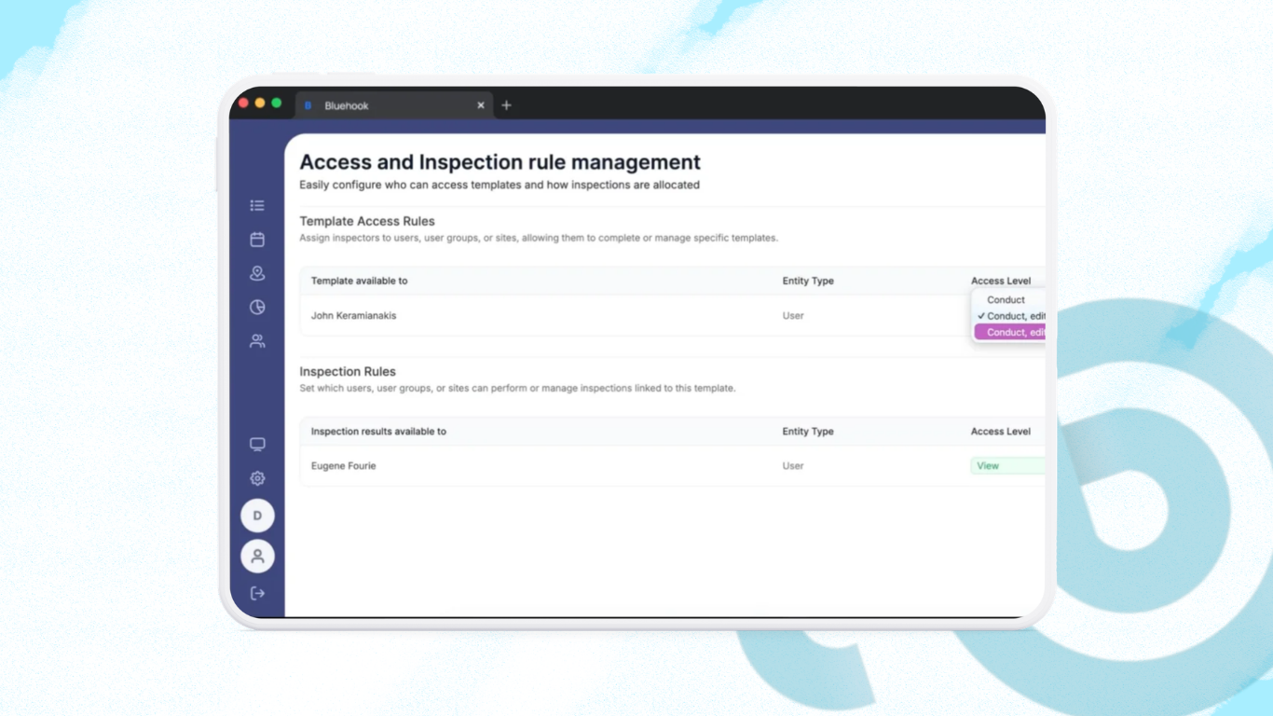The width and height of the screenshot is (1273, 716).
Task: Close the Bluehook tab
Action: (x=481, y=105)
